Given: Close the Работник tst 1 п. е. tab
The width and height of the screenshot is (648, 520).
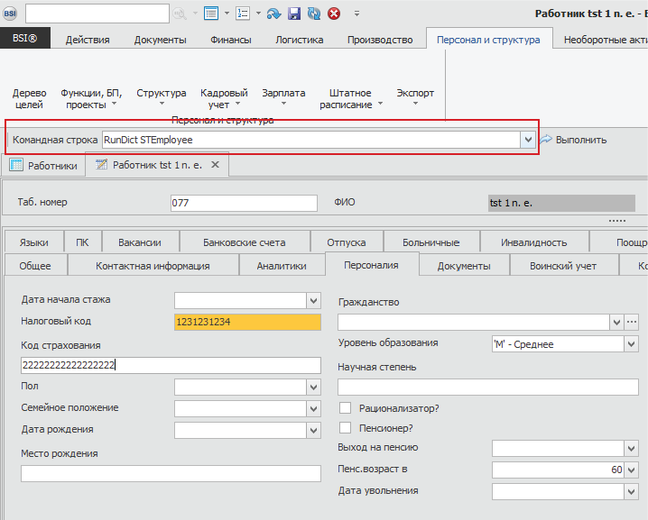Looking at the screenshot, I should 215,165.
